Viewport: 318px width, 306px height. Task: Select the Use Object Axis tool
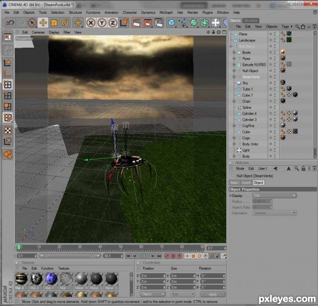pos(8,74)
